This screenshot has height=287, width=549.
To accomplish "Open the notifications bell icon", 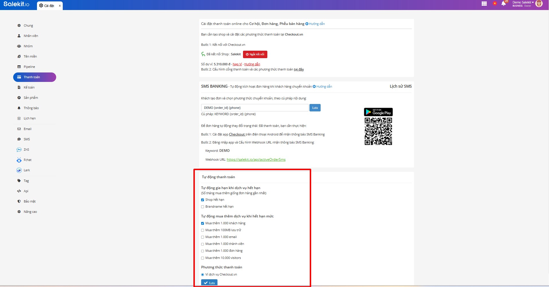I will tap(503, 4).
